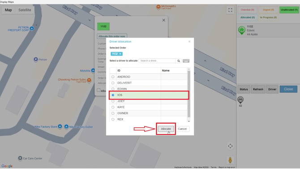Click the Search a driver field

(157, 61)
